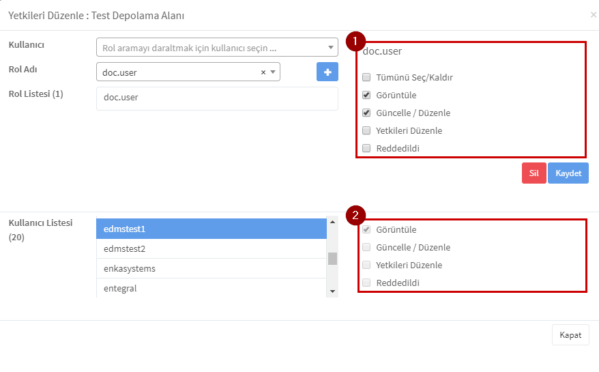Expand the Rol Adı dropdown arrow
The image size is (599, 372).
click(273, 72)
